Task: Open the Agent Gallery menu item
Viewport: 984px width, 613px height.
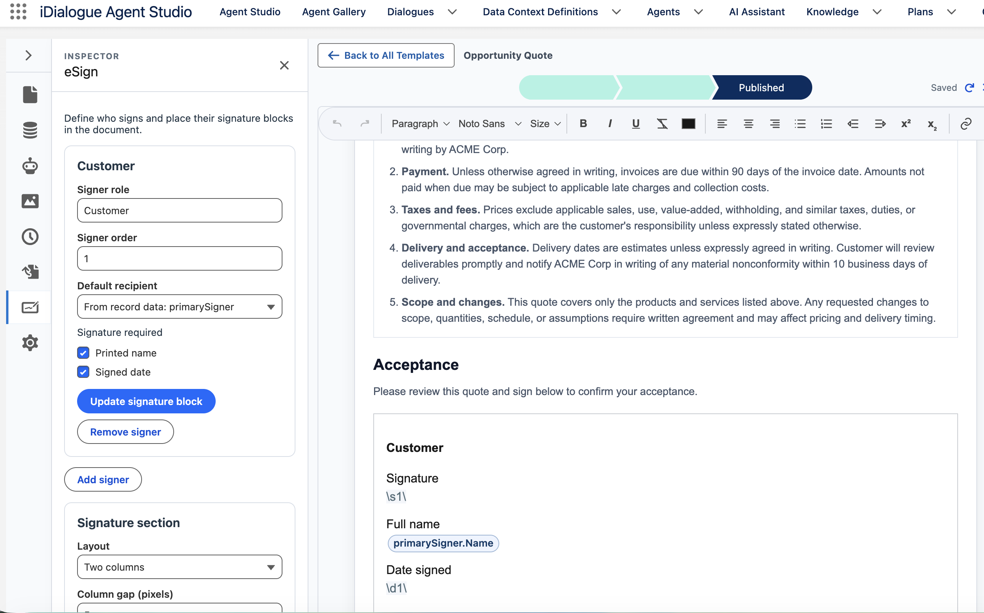Action: click(334, 12)
